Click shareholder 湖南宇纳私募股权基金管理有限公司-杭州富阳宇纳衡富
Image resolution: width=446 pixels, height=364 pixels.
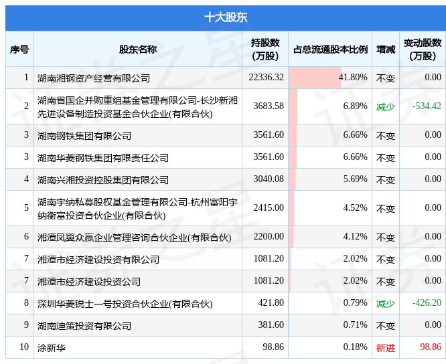[137, 209]
